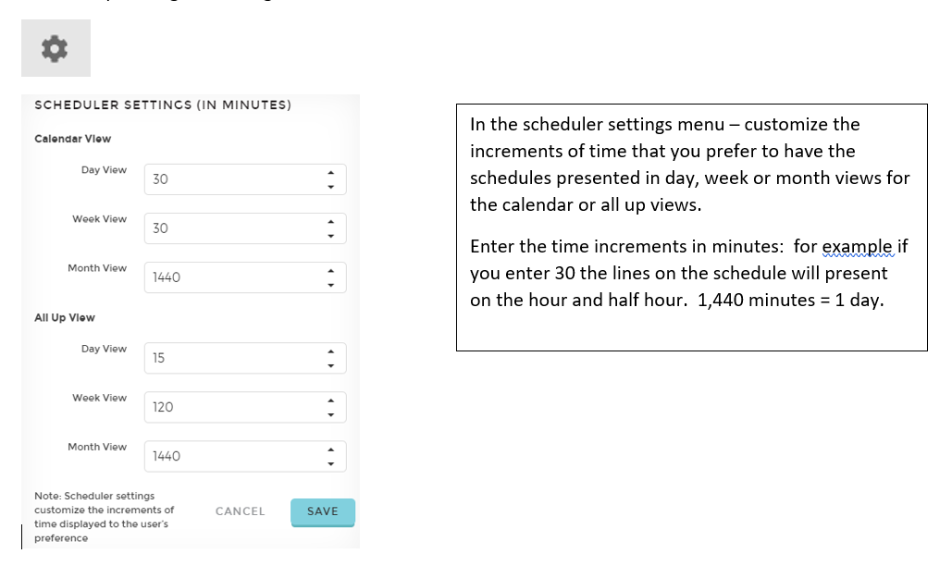Click CANCEL to discard scheduler settings
This screenshot has height=566, width=952.
(241, 511)
